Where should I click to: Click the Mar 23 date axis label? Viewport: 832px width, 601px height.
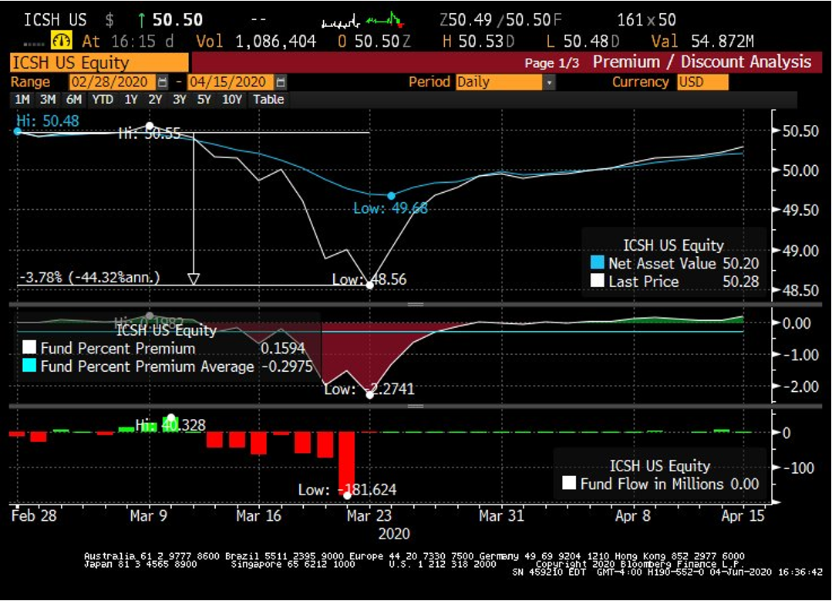pos(369,515)
